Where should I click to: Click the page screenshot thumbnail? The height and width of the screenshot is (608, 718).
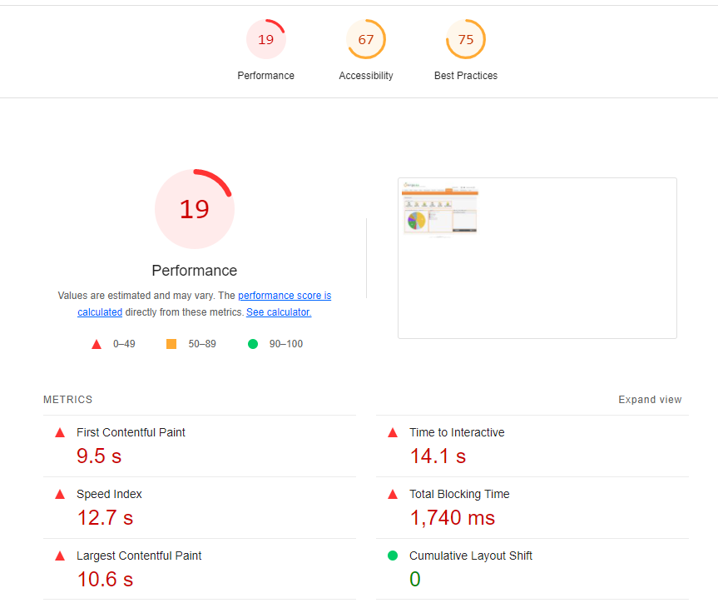537,257
